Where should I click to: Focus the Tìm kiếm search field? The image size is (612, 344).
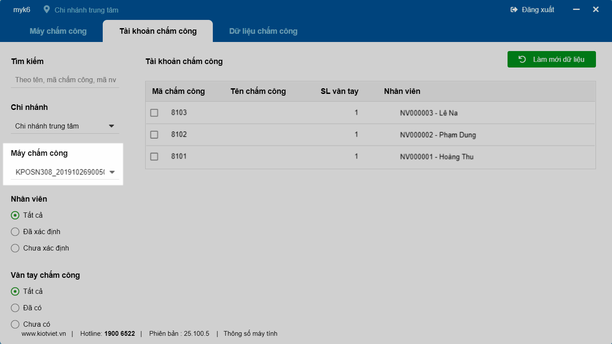pos(65,80)
